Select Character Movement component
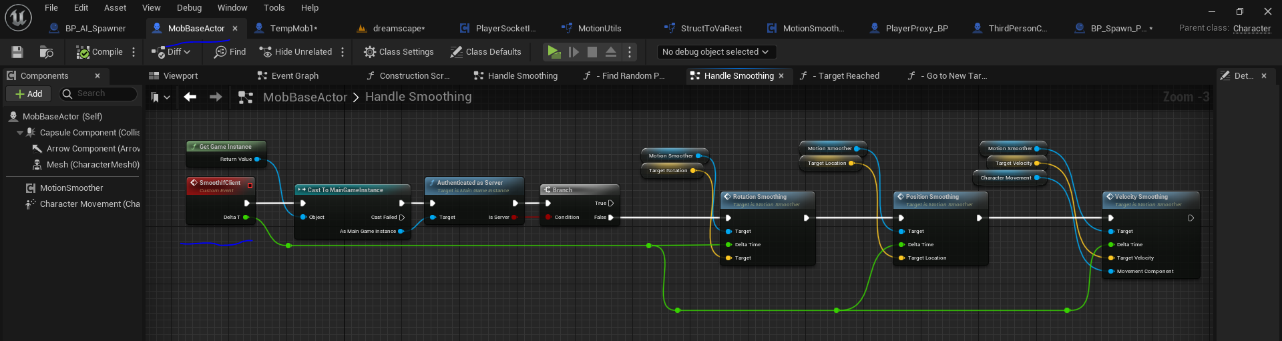This screenshot has width=1282, height=341. coord(83,204)
